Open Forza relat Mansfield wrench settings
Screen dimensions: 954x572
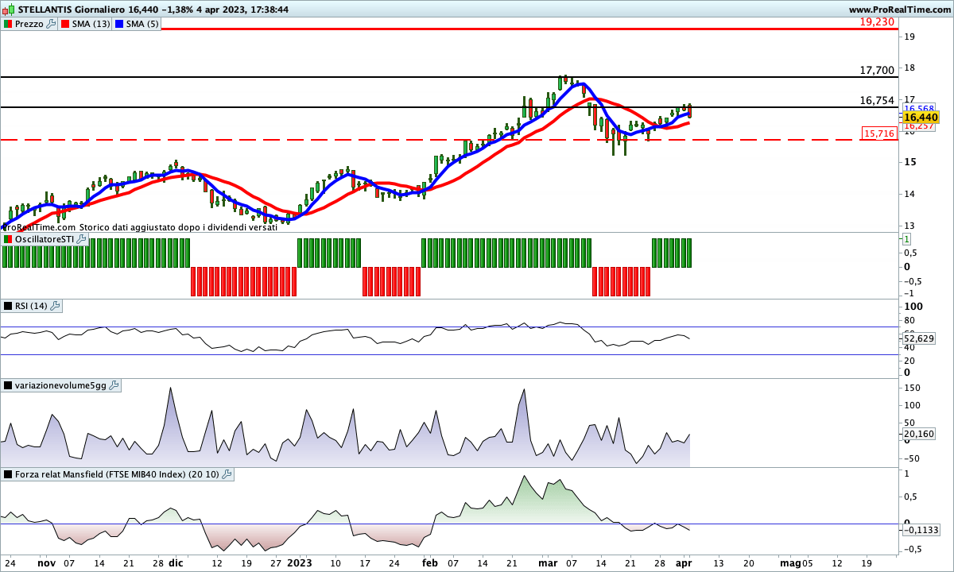pos(227,474)
